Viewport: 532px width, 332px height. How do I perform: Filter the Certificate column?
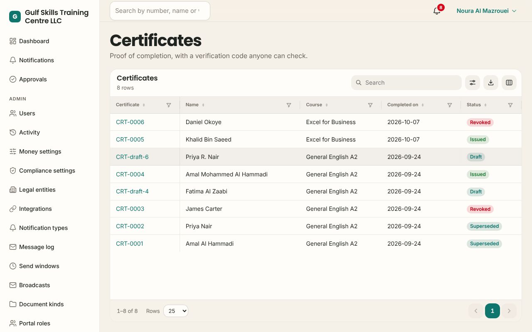pos(169,105)
